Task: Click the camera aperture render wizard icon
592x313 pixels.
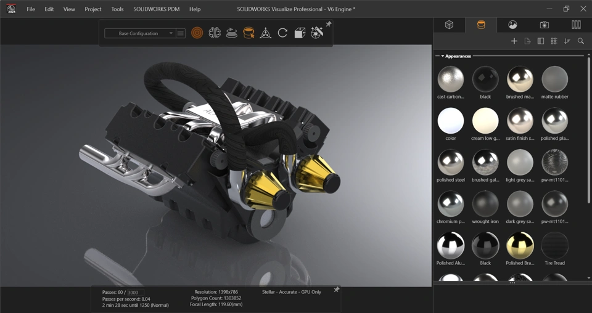Action: tap(317, 33)
